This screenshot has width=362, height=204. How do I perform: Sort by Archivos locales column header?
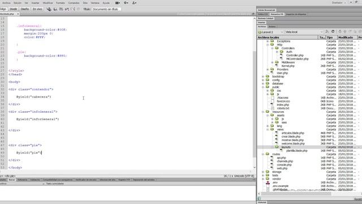[287, 37]
